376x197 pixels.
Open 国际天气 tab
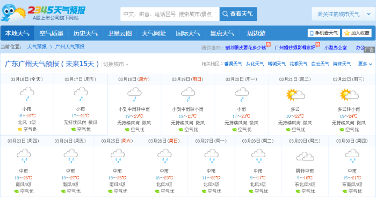(x=188, y=33)
